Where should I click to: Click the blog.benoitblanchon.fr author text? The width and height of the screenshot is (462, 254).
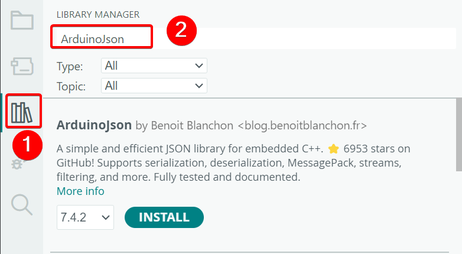(x=302, y=125)
